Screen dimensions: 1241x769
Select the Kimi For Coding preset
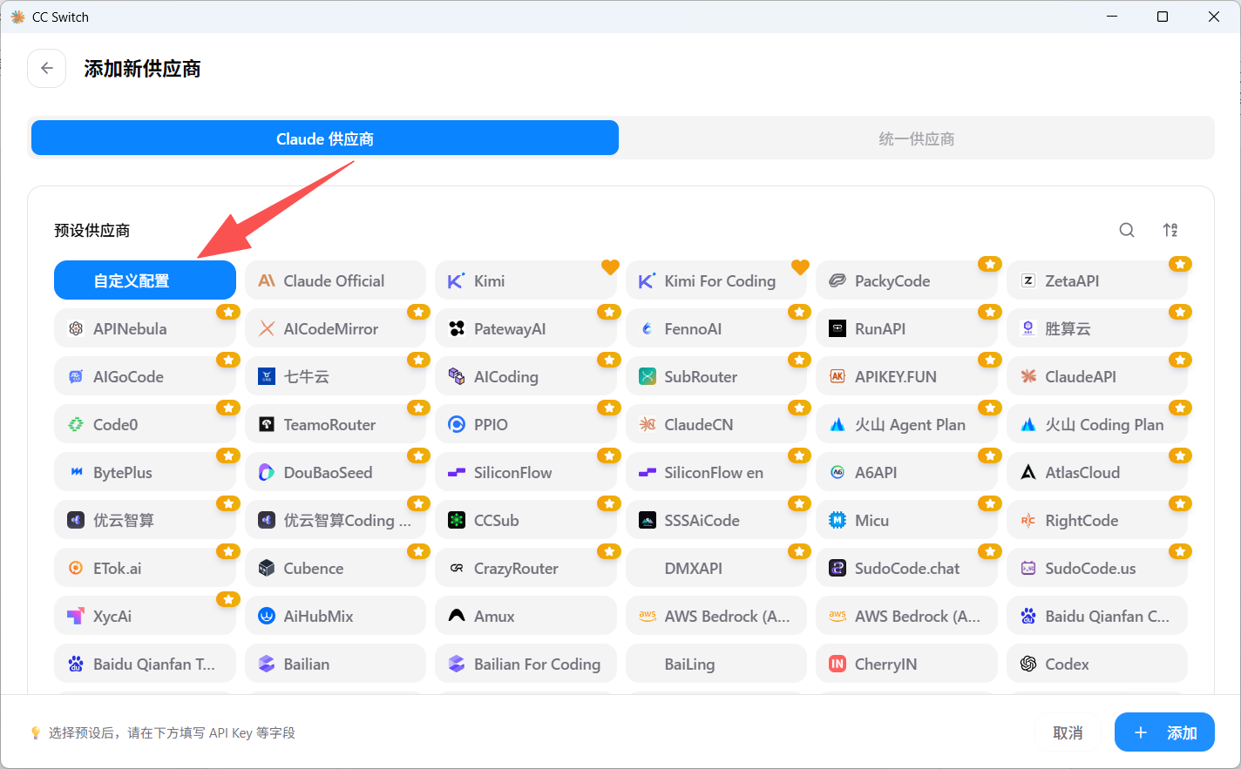[716, 280]
